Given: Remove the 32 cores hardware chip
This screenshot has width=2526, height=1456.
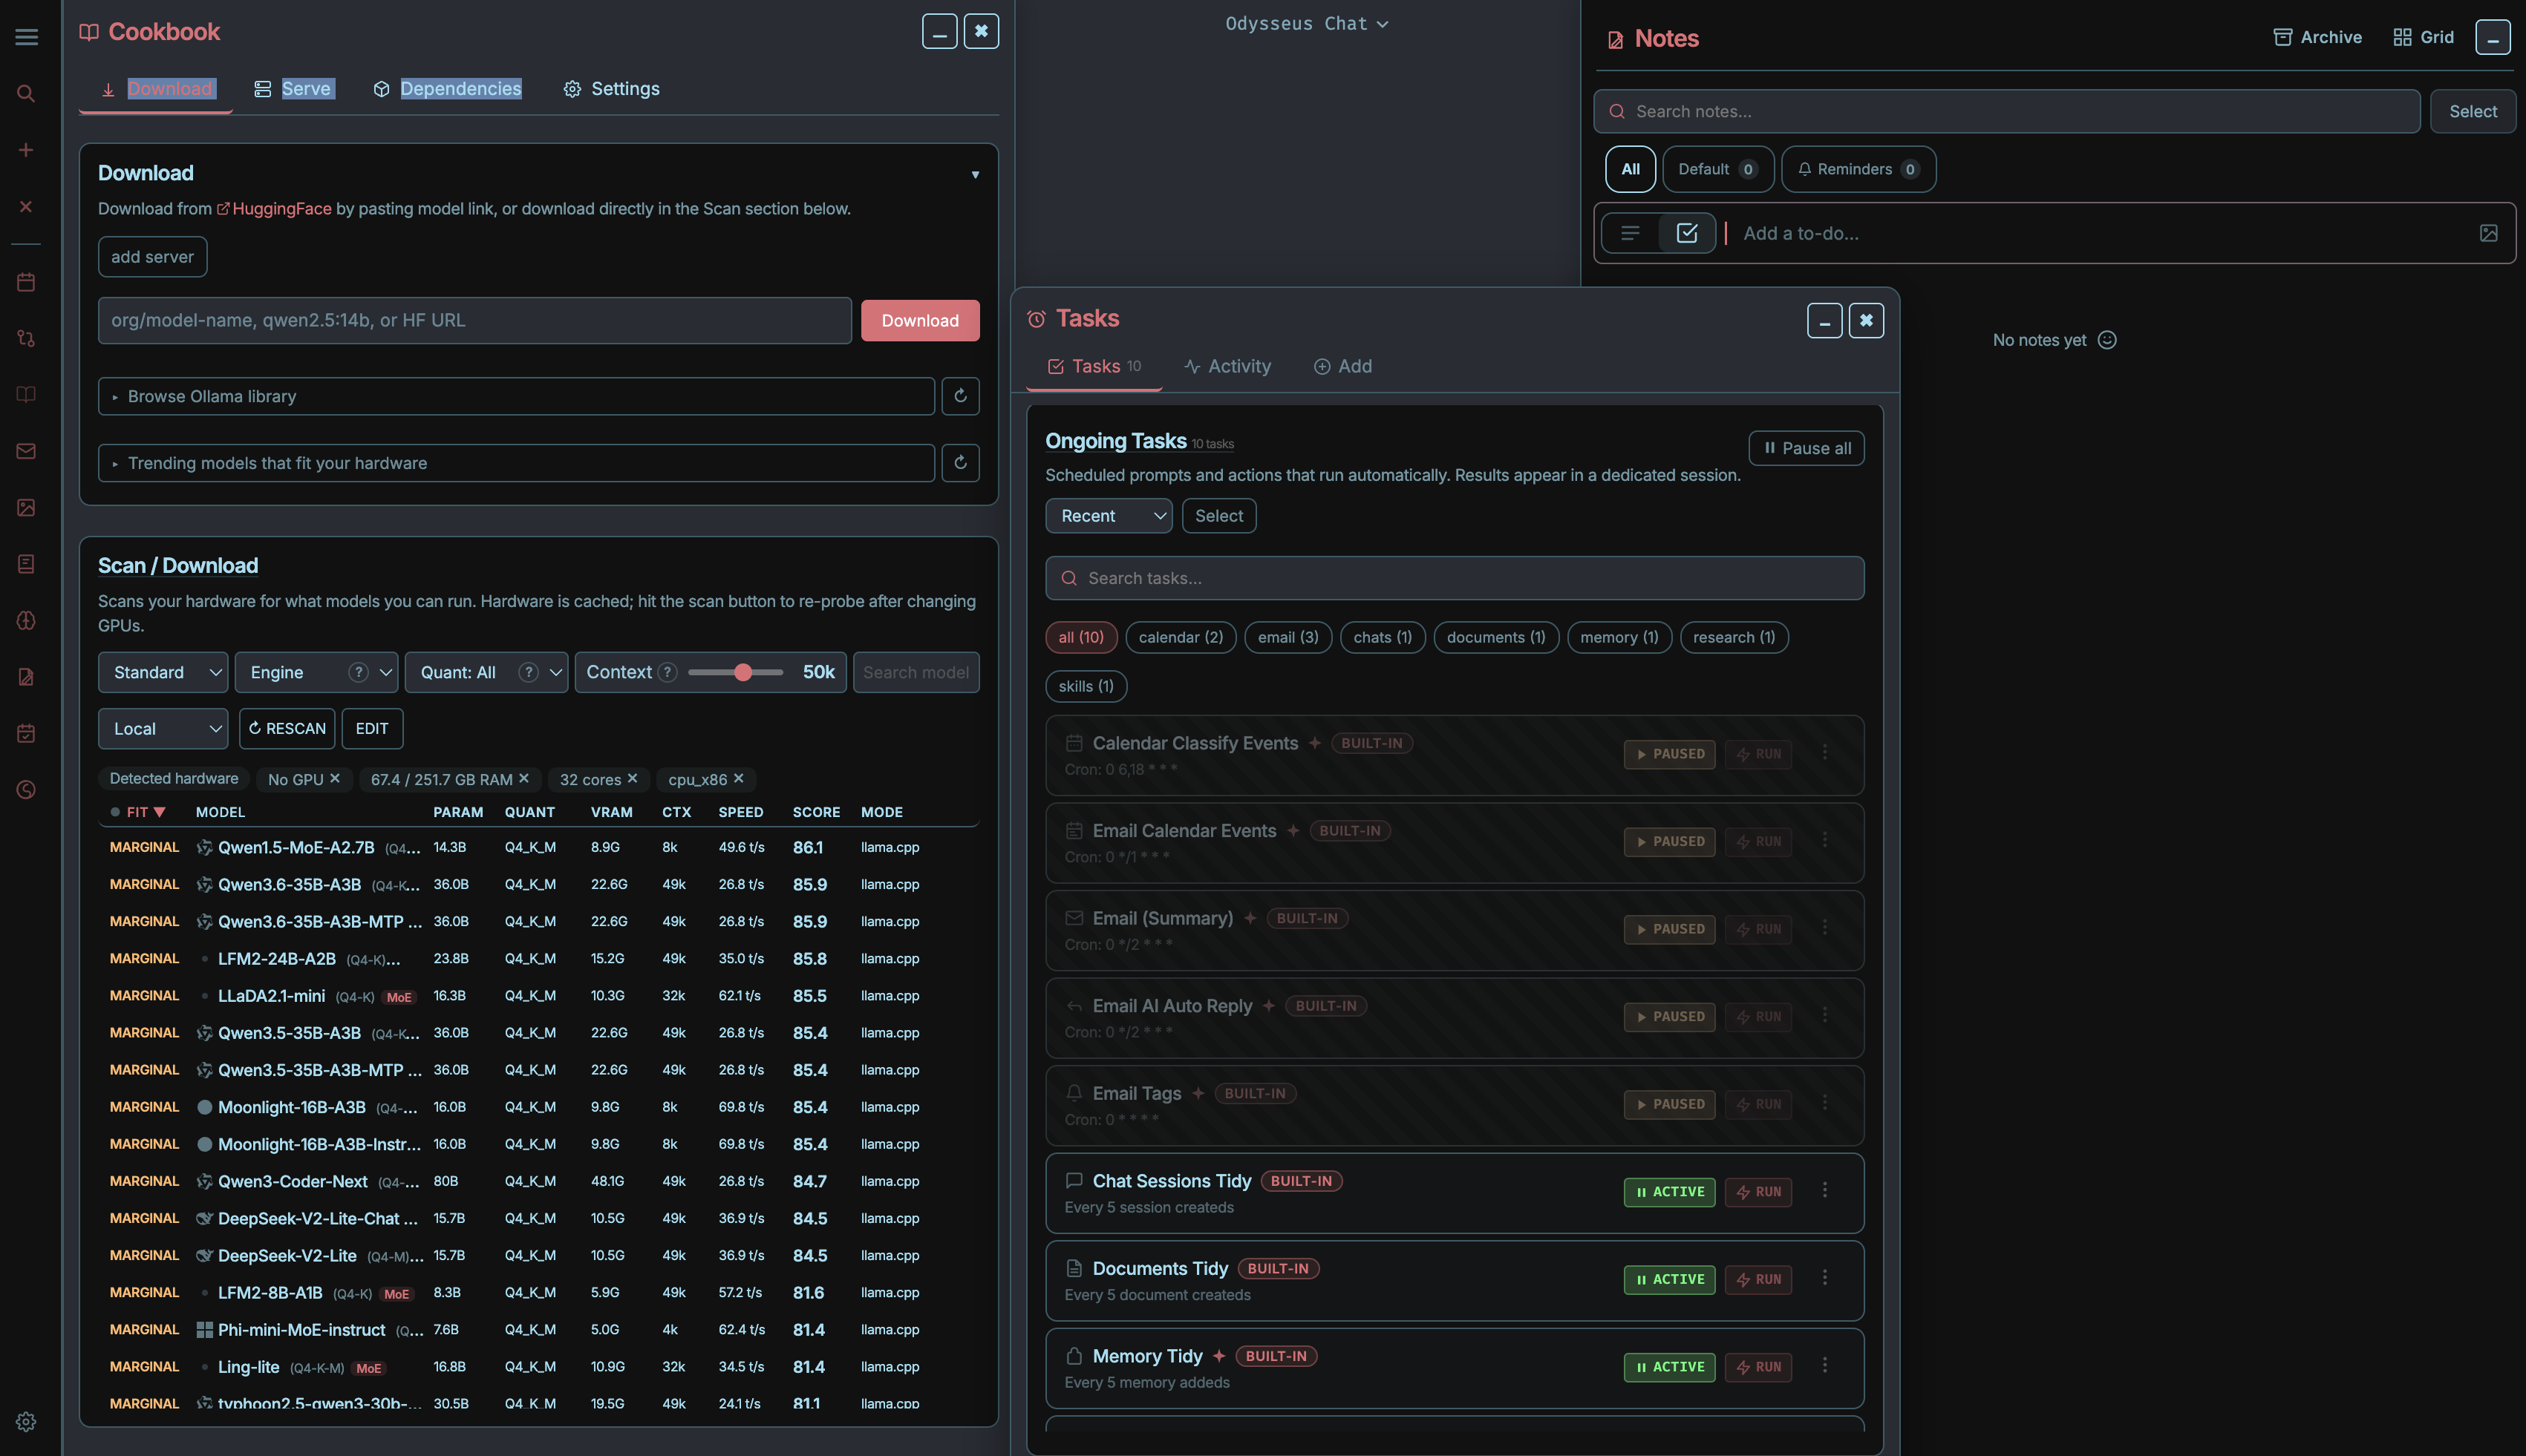Looking at the screenshot, I should point(633,778).
